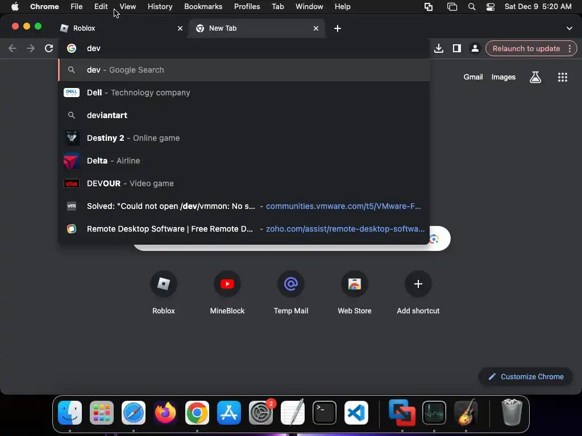Click the Google Lens camera icon
The width and height of the screenshot is (582, 436).
coord(434,238)
